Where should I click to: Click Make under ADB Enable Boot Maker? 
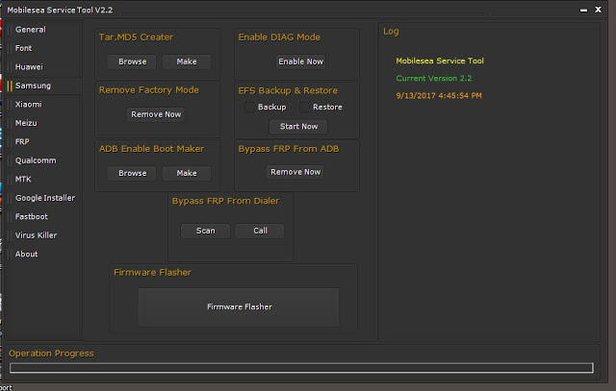click(x=187, y=173)
